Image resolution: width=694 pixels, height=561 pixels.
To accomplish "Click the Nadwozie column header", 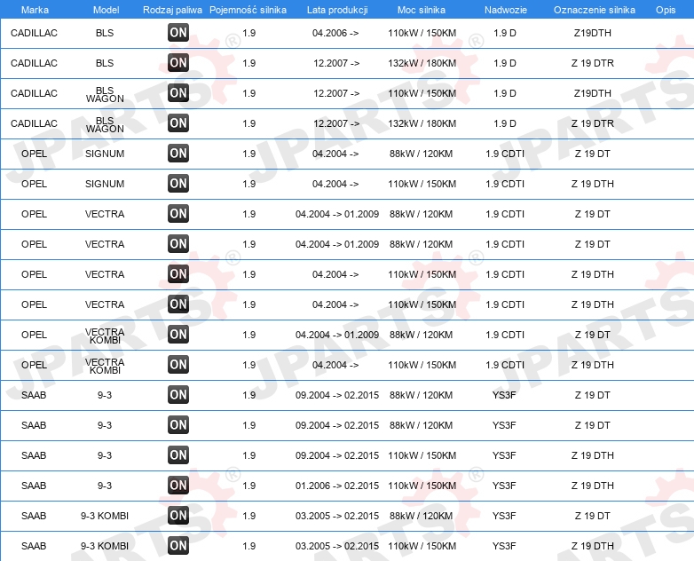I will [506, 10].
